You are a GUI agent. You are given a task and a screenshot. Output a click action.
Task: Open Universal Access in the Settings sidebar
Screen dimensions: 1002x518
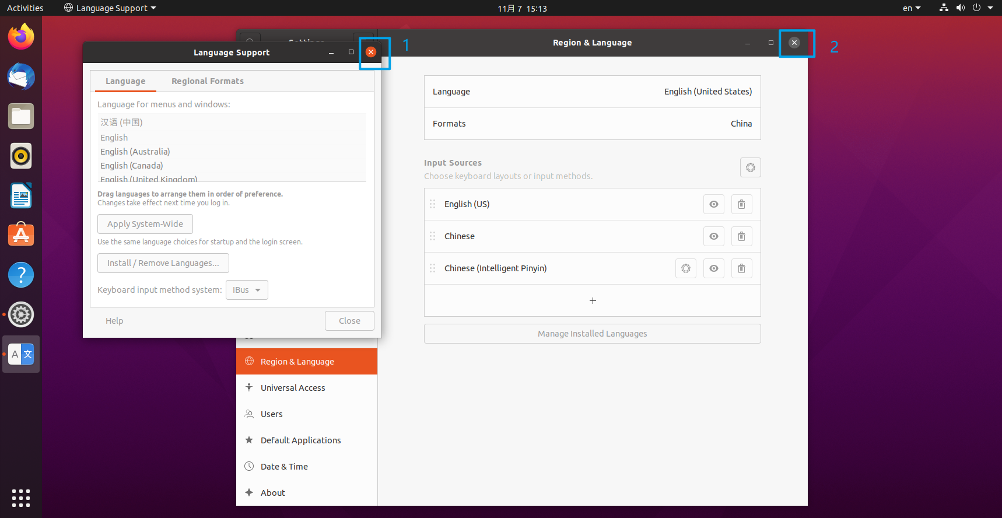307,388
